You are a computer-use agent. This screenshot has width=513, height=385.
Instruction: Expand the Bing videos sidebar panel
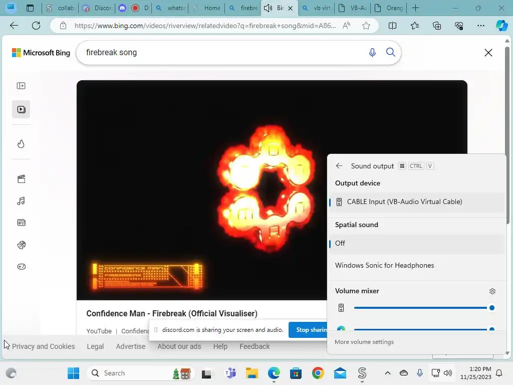[21, 86]
